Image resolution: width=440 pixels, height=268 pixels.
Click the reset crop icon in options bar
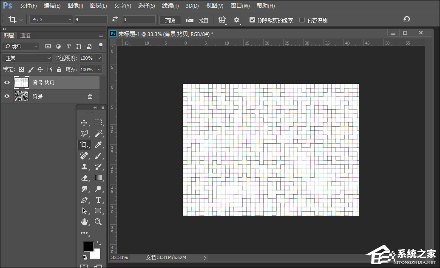coord(406,20)
